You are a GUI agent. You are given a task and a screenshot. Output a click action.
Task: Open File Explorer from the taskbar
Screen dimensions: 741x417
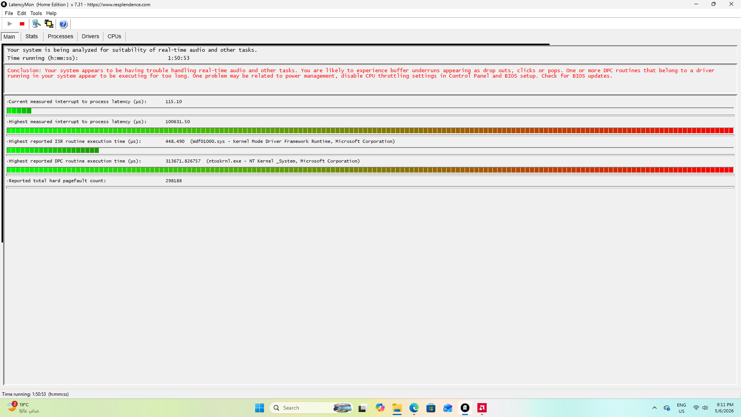(397, 408)
